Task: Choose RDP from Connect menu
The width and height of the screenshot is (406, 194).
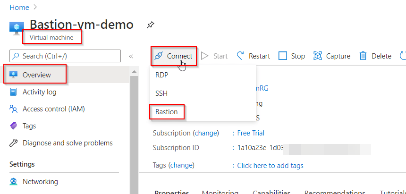Action: pyautogui.click(x=161, y=75)
